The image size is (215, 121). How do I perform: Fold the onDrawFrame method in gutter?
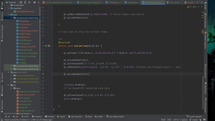click(52, 46)
